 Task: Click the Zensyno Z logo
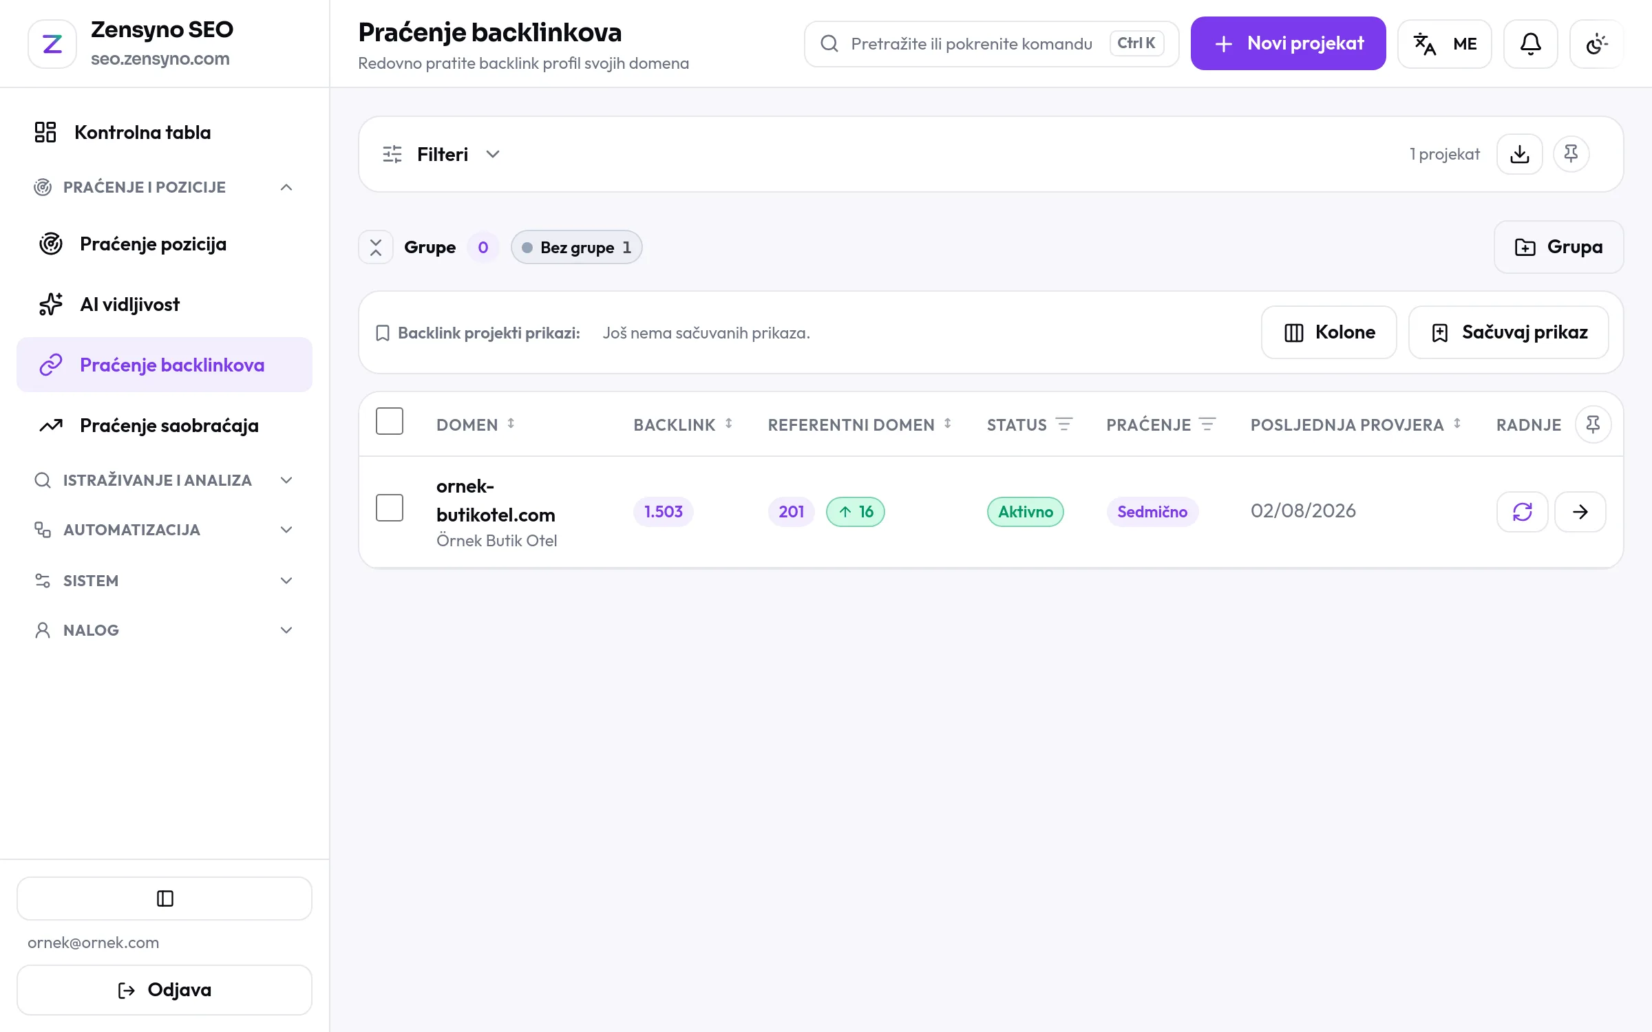[52, 44]
